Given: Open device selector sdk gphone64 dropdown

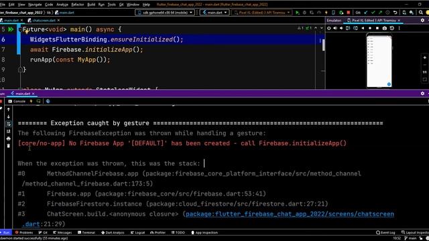Looking at the screenshot, I should [x=165, y=13].
